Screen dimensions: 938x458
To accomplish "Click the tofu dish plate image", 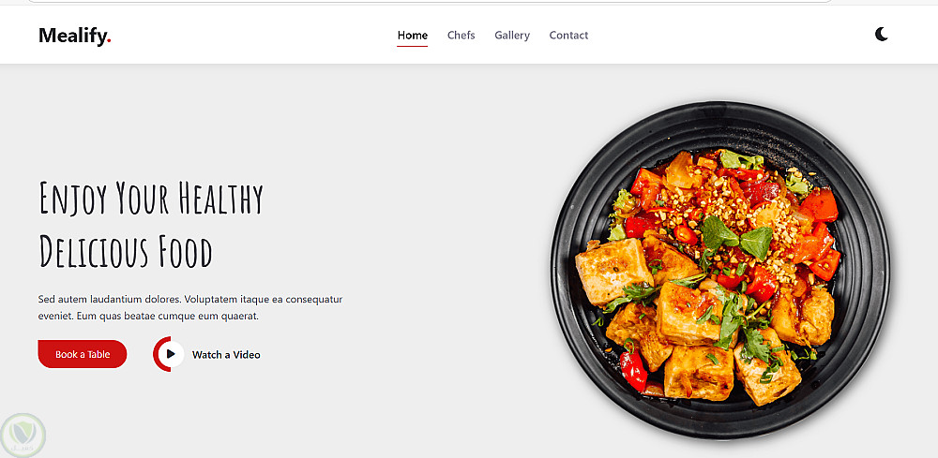I will coord(720,271).
